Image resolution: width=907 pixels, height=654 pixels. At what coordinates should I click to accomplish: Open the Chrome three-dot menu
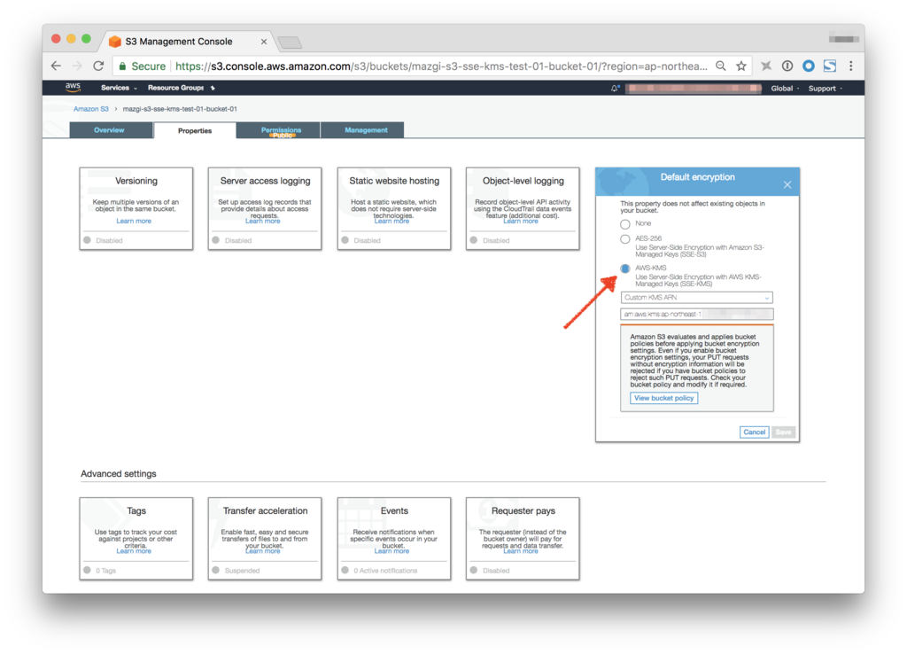pyautogui.click(x=851, y=66)
